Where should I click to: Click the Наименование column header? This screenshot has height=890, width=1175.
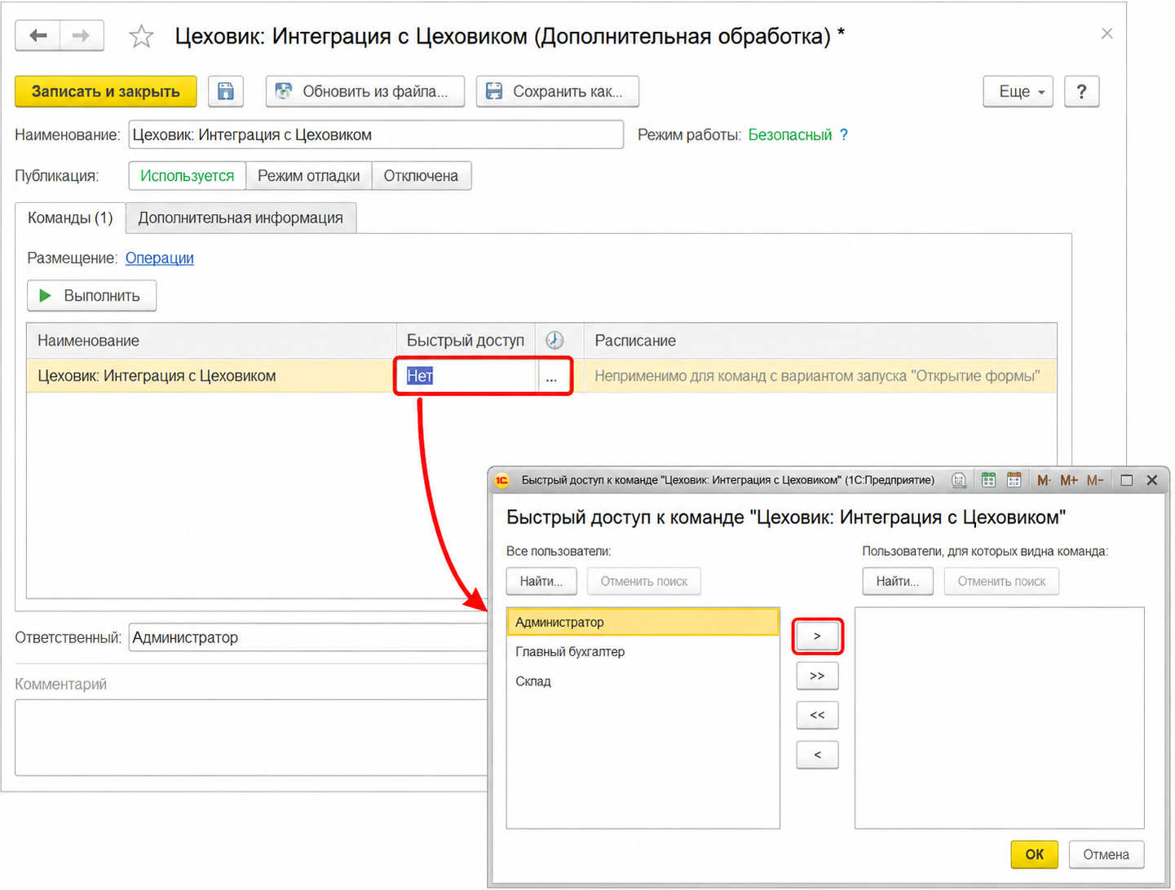pyautogui.click(x=211, y=341)
